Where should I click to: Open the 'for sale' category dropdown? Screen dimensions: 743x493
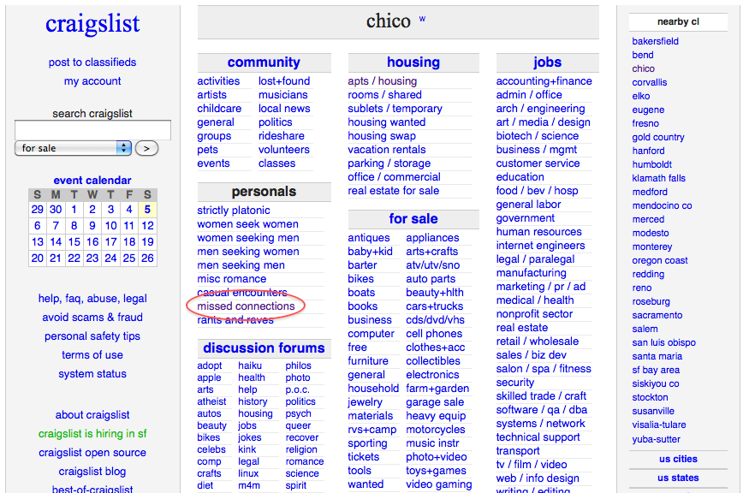[74, 148]
